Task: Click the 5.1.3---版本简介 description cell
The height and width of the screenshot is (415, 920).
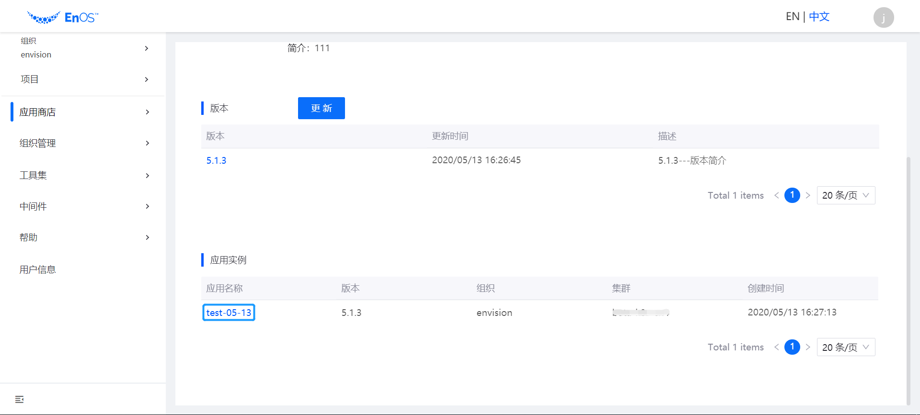Action: pyautogui.click(x=692, y=160)
